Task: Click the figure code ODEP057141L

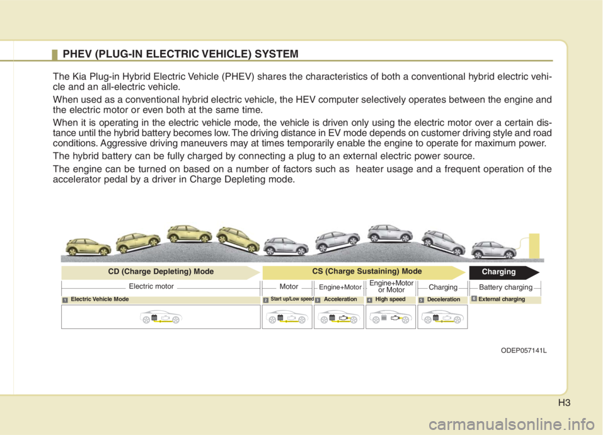Action: pyautogui.click(x=524, y=351)
